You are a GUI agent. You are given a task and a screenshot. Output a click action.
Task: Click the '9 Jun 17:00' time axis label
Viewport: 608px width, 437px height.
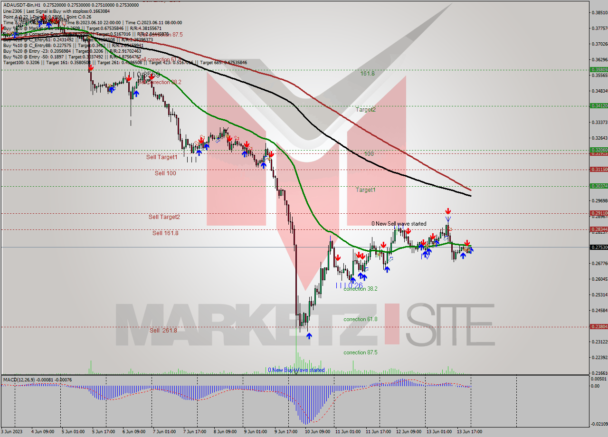click(x=286, y=432)
